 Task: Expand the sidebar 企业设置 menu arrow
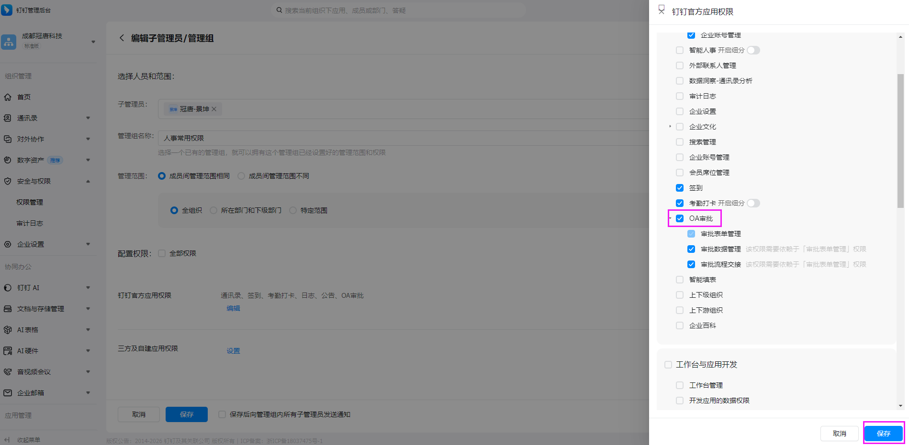click(x=88, y=244)
